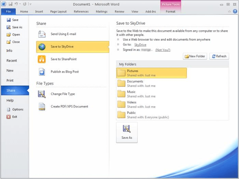Click the New Folder button
Screen dimensions: 239x179
tap(195, 56)
